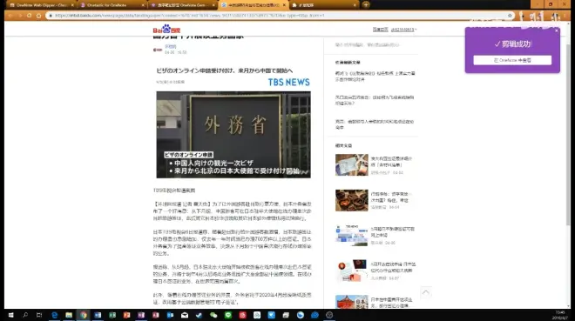Click the View in OneNote button

point(512,60)
